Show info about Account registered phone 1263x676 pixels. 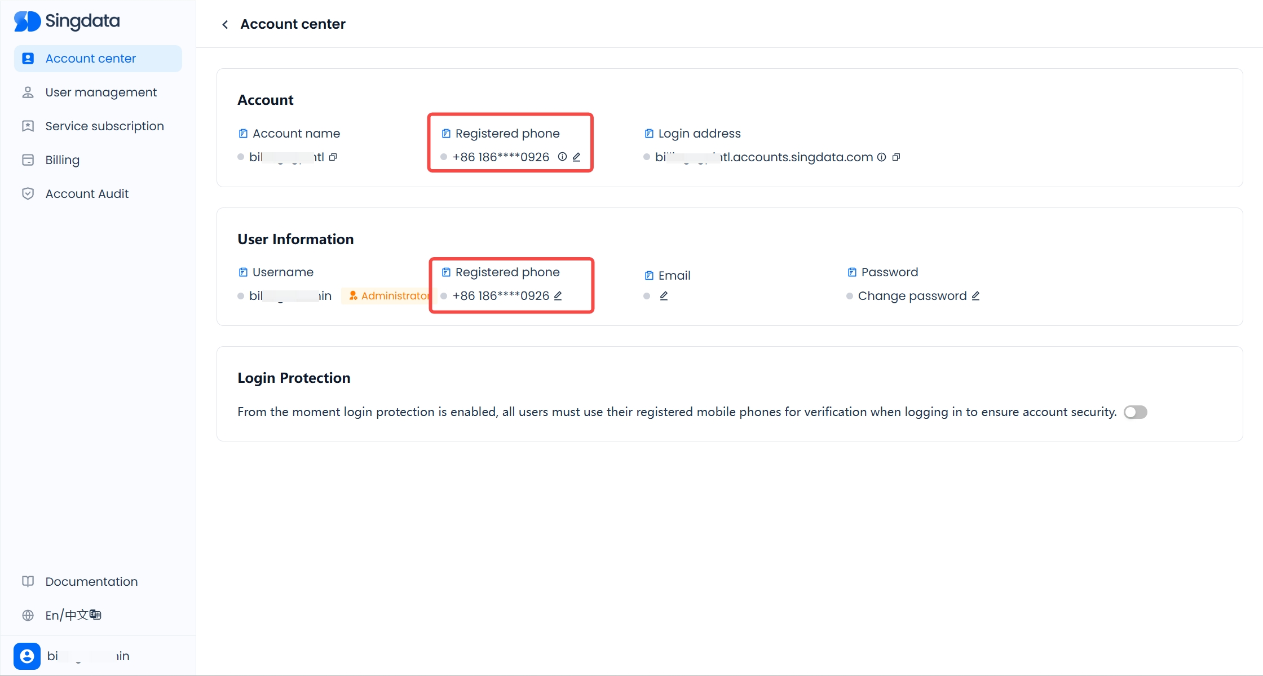click(x=562, y=157)
